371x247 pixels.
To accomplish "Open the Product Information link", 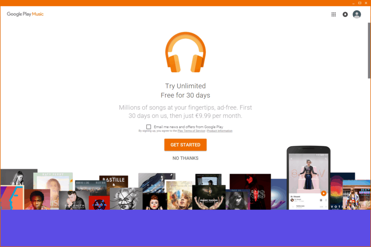I will [x=220, y=131].
